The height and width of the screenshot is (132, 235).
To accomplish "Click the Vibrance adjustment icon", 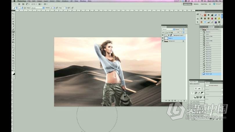I will [193, 93].
